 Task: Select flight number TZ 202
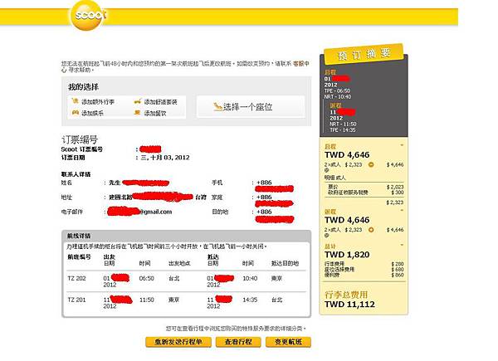click(76, 279)
